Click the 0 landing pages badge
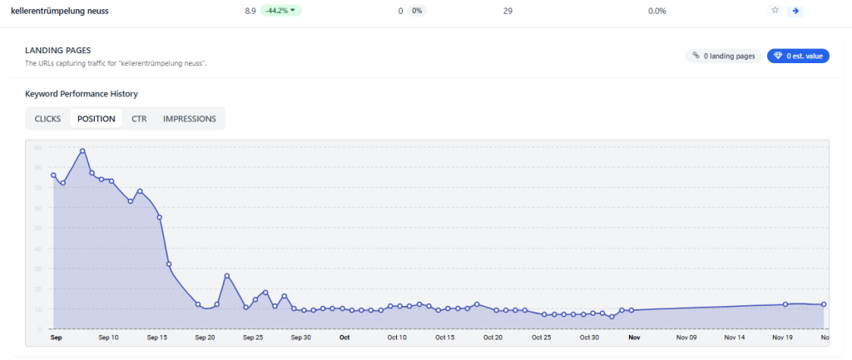 tap(723, 56)
